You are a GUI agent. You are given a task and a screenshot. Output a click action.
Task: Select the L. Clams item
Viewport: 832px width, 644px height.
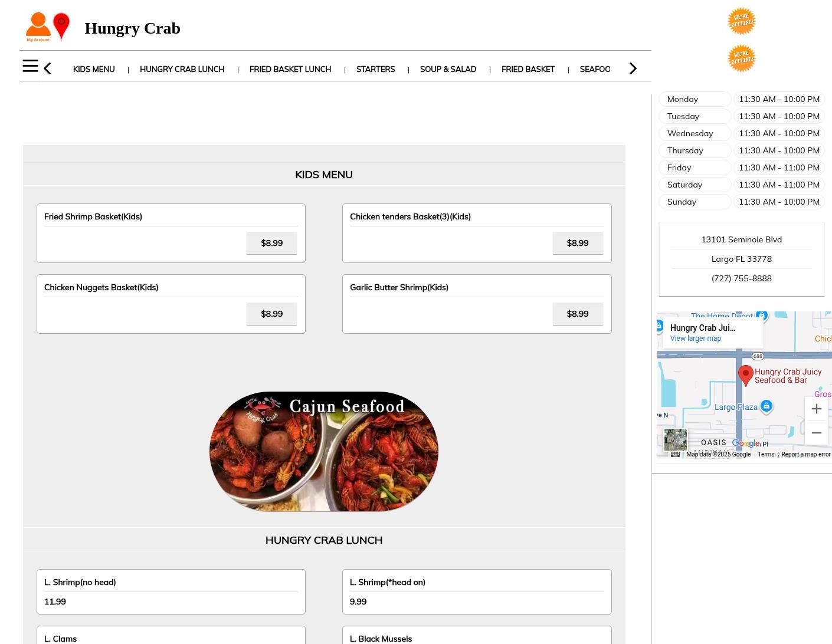click(x=171, y=636)
